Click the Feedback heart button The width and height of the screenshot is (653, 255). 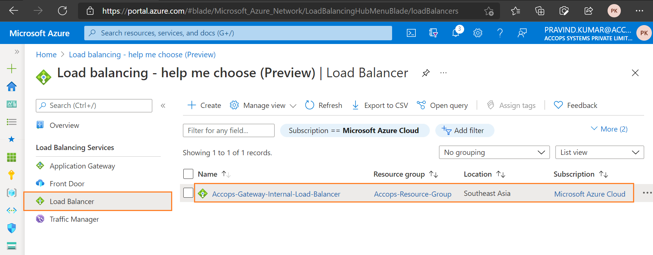tap(575, 105)
